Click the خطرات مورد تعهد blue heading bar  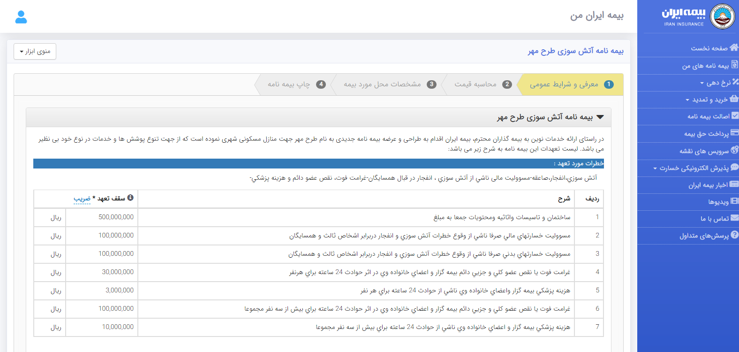click(x=318, y=163)
